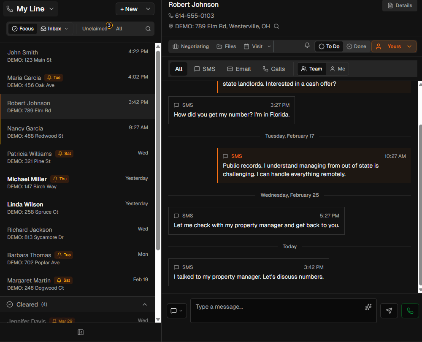Screen dimensions: 422x342
Task: Open the Negotiating stage selector
Action: coord(191,46)
